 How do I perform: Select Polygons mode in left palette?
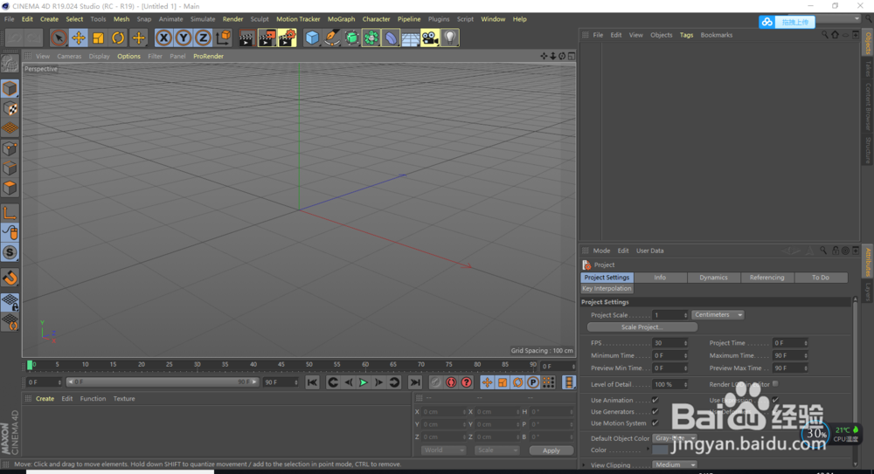pyautogui.click(x=10, y=188)
